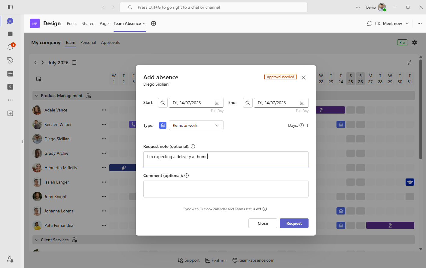The height and width of the screenshot is (268, 426).
Task: Open channel conversation bubble icon
Action: click(x=370, y=23)
